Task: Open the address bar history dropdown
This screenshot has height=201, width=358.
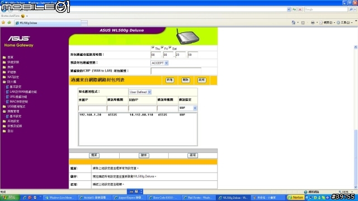Action: tap(289, 9)
